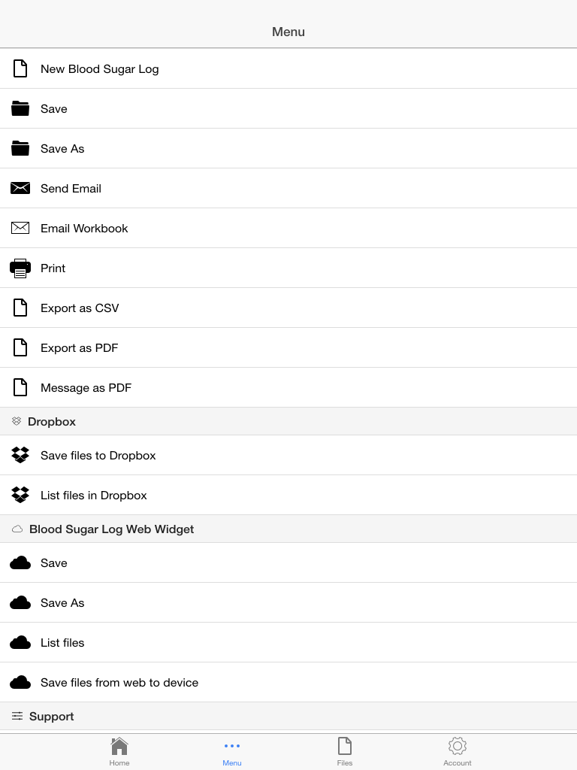577x770 pixels.
Task: Click the document icon for Export as CSV
Action: point(20,308)
